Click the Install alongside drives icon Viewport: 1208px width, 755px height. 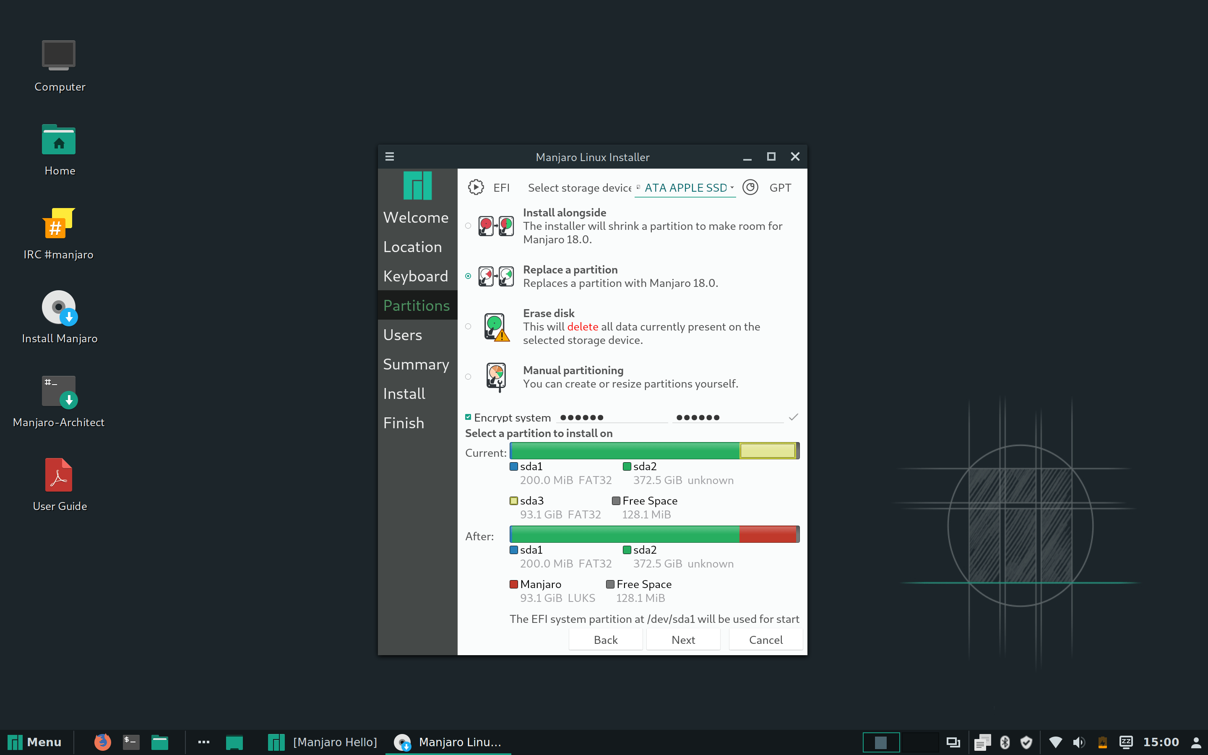[496, 226]
